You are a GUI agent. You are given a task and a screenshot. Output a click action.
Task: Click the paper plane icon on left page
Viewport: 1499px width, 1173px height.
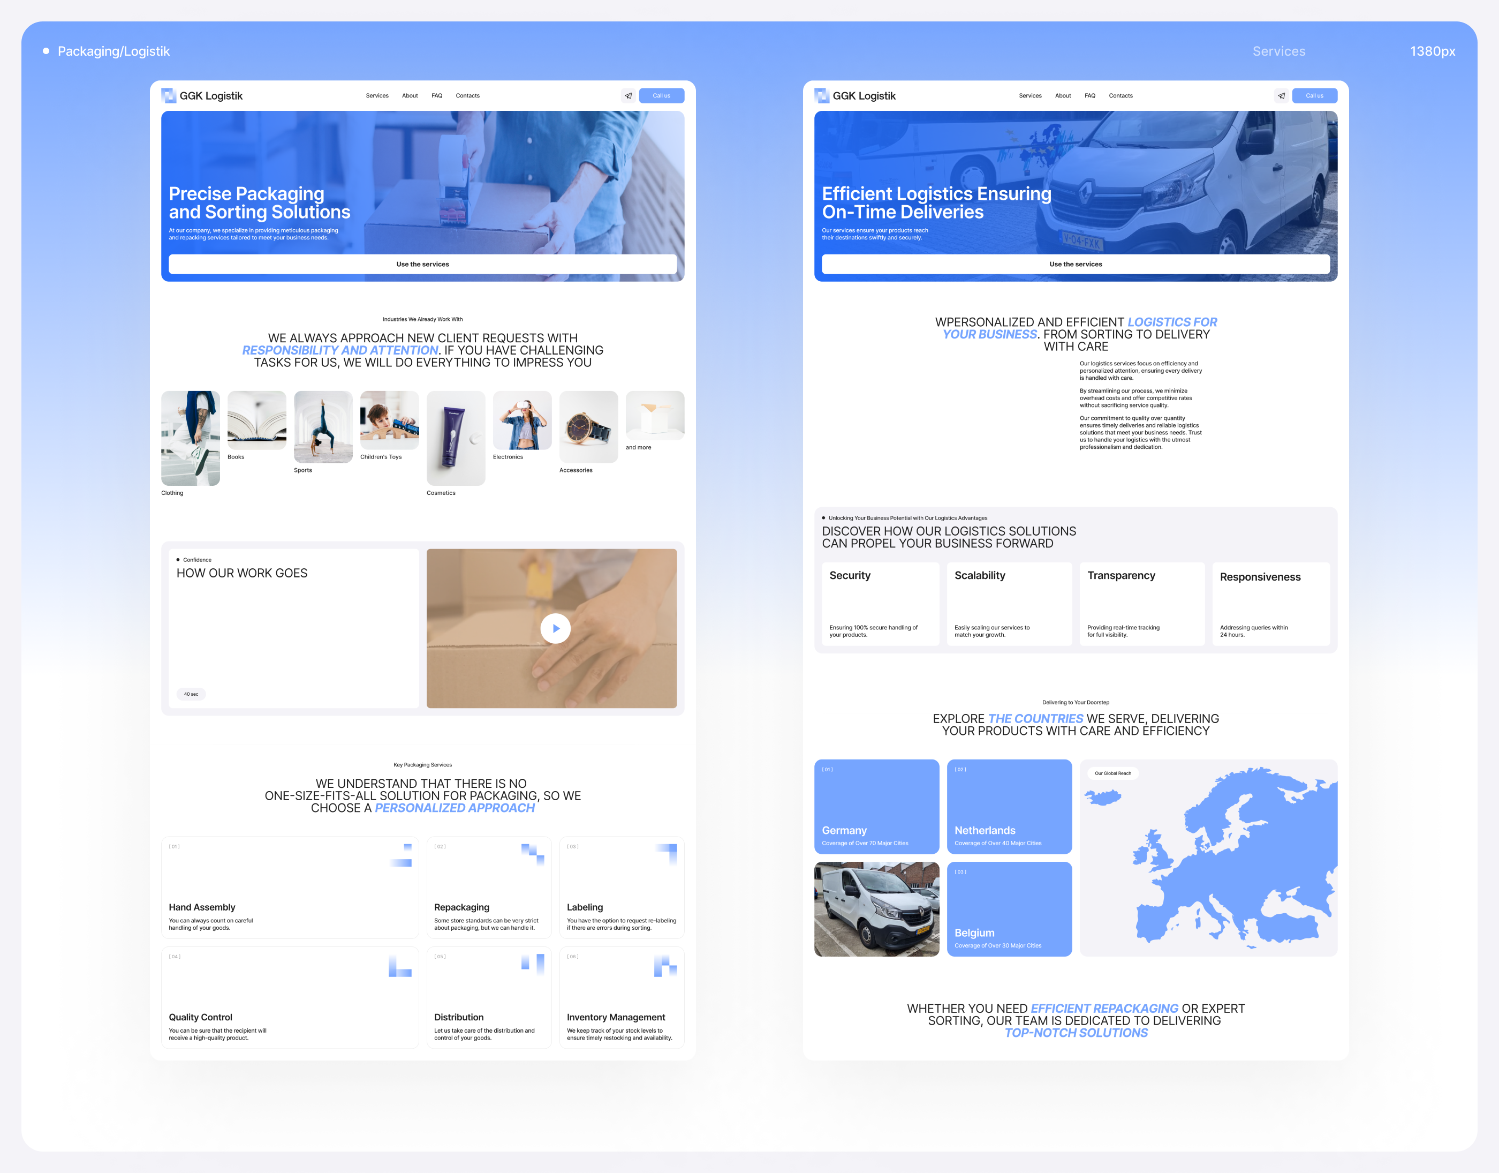628,95
